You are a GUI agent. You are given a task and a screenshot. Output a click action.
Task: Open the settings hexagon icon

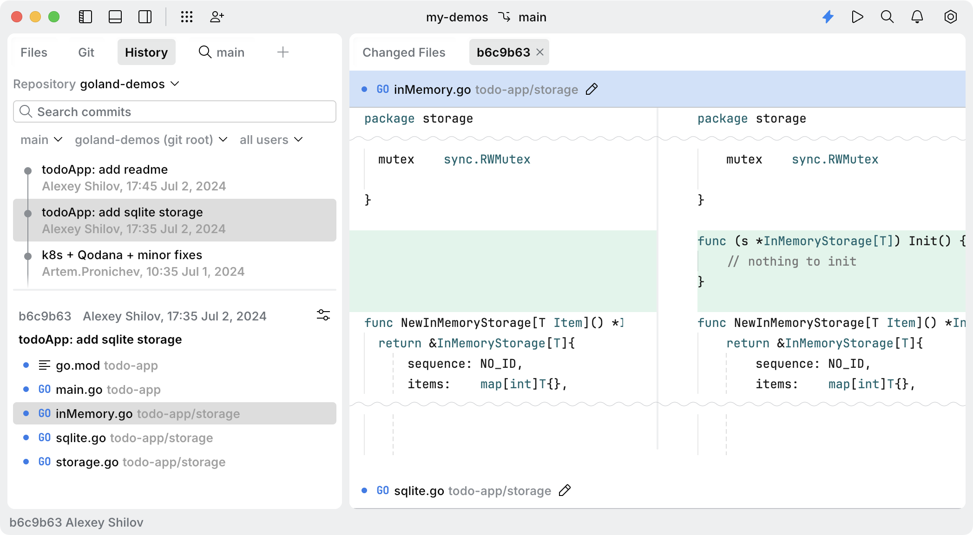pyautogui.click(x=951, y=17)
